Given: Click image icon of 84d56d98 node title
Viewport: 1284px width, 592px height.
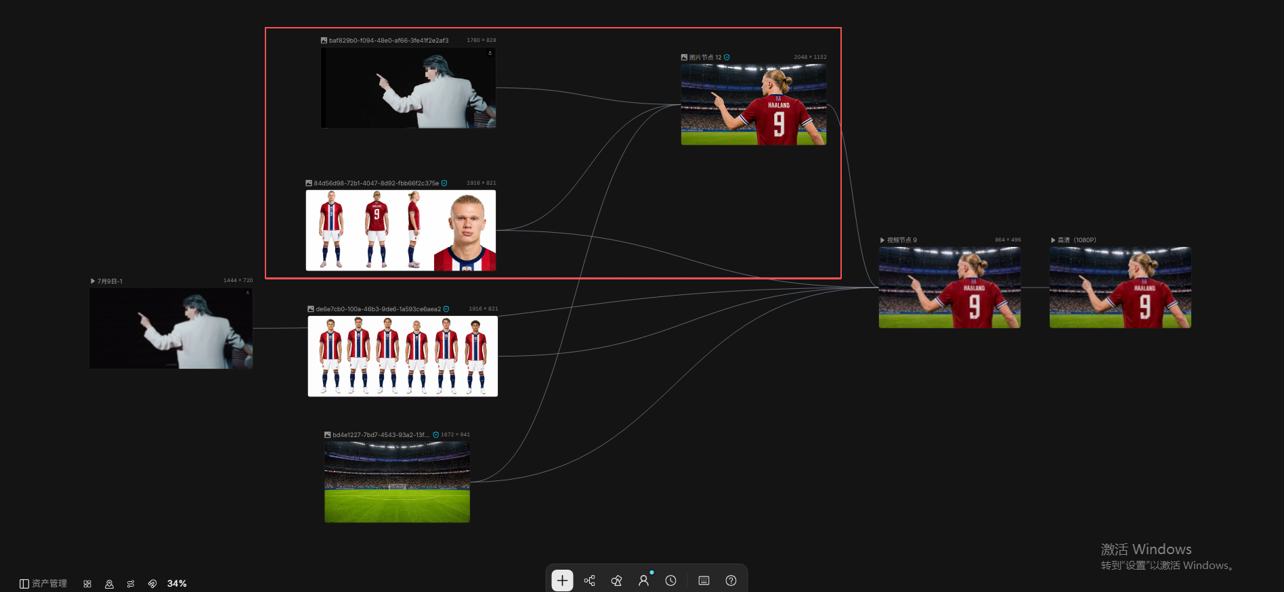Looking at the screenshot, I should [309, 183].
